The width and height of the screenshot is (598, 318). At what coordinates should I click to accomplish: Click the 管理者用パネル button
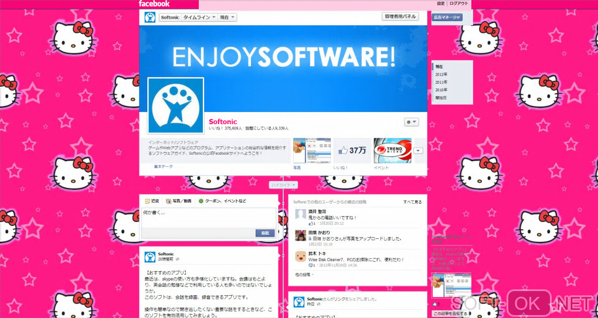point(400,17)
